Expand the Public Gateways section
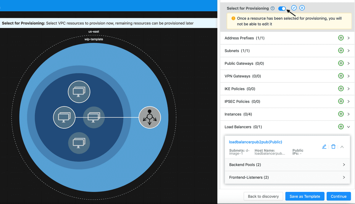Screen dimensions: 355x204 pyautogui.click(x=349, y=64)
